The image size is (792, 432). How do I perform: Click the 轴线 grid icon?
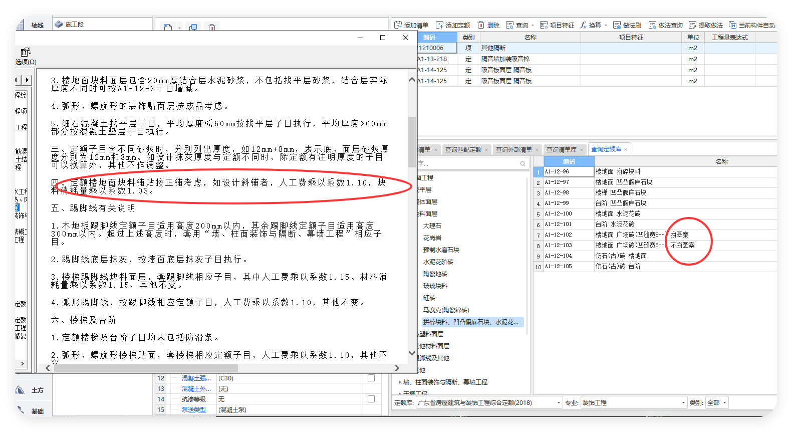tap(21, 25)
